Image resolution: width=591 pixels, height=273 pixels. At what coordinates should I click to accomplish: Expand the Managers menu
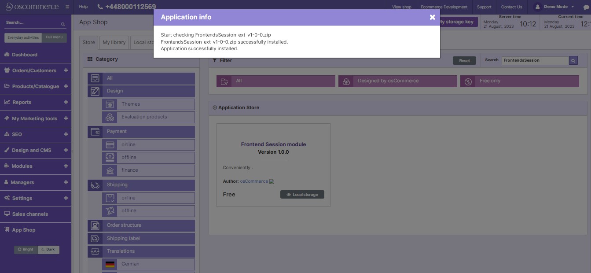pos(66,182)
